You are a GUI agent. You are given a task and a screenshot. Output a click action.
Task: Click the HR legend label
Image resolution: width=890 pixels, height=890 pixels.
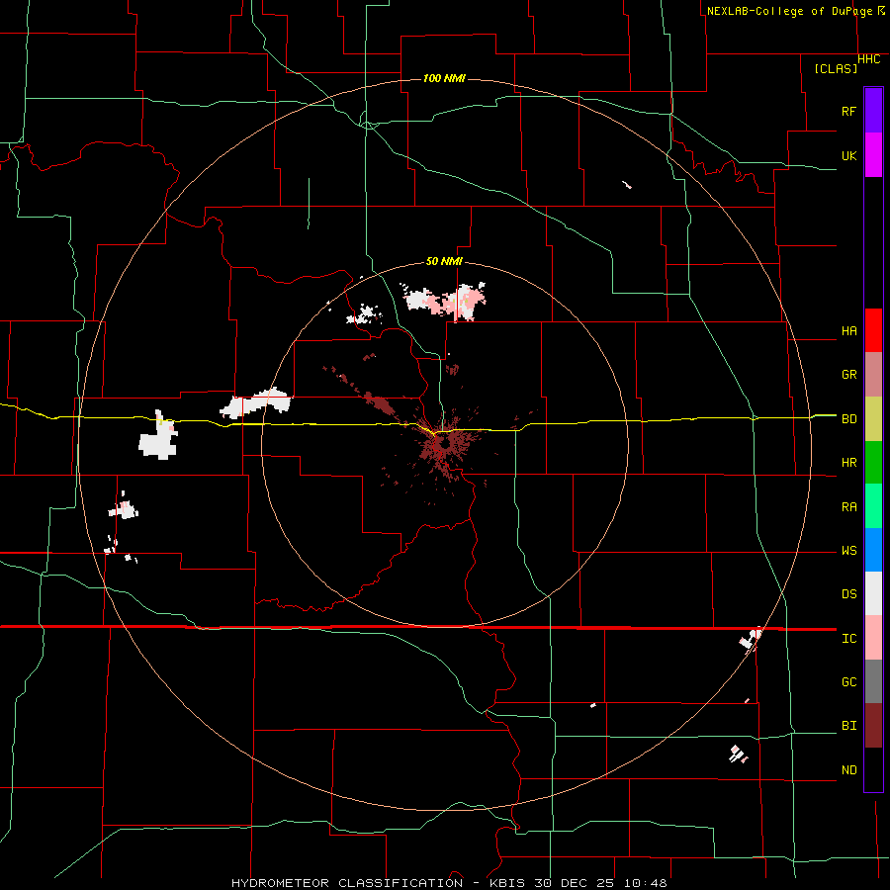point(849,463)
